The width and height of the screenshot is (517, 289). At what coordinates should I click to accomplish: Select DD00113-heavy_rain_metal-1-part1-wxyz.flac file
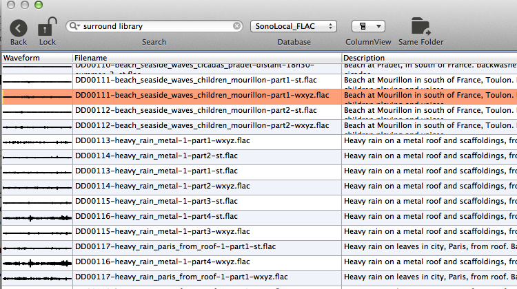(x=162, y=140)
